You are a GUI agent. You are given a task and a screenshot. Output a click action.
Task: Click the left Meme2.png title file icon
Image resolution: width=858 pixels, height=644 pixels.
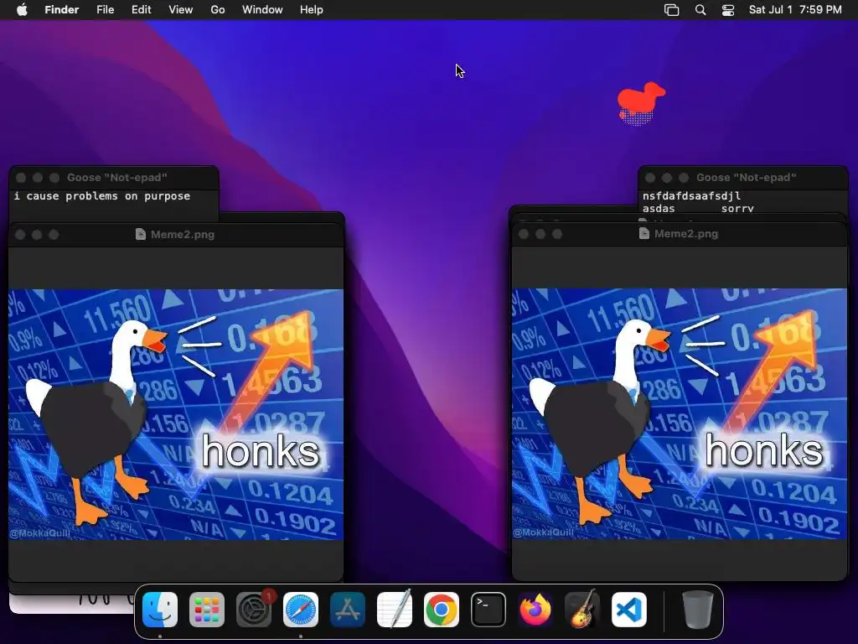[x=141, y=235]
